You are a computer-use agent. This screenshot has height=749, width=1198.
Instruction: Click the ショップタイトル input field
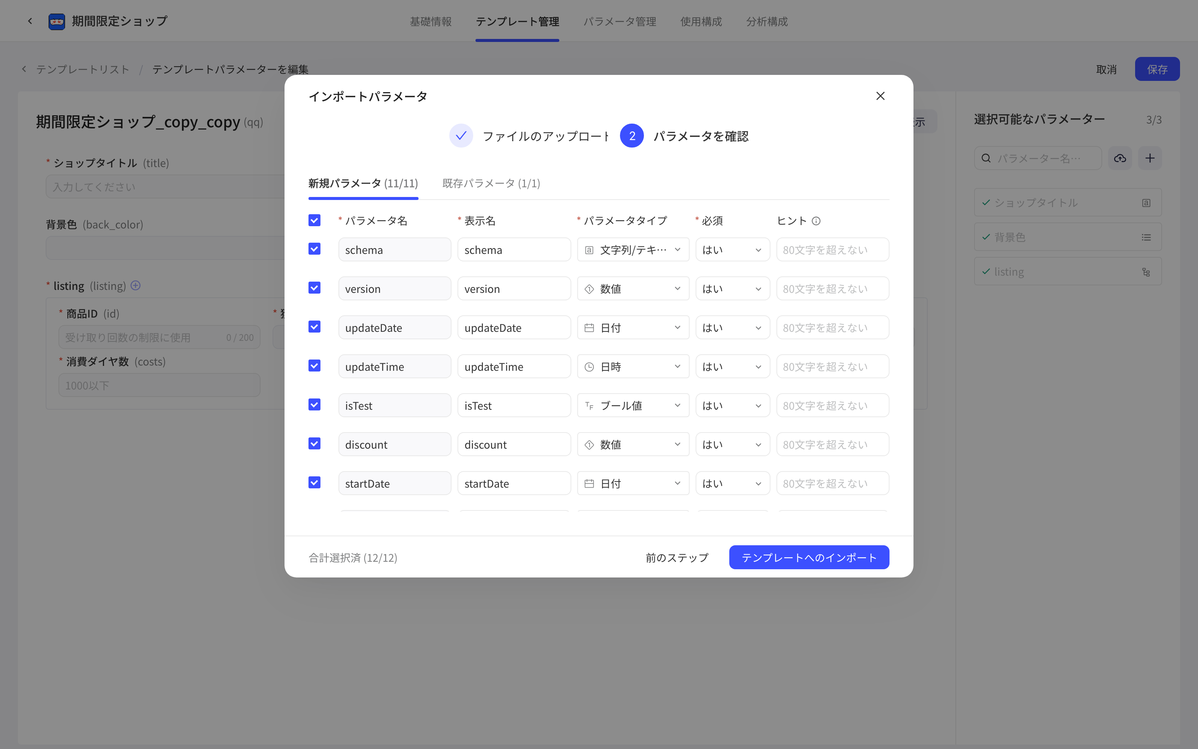pyautogui.click(x=166, y=187)
